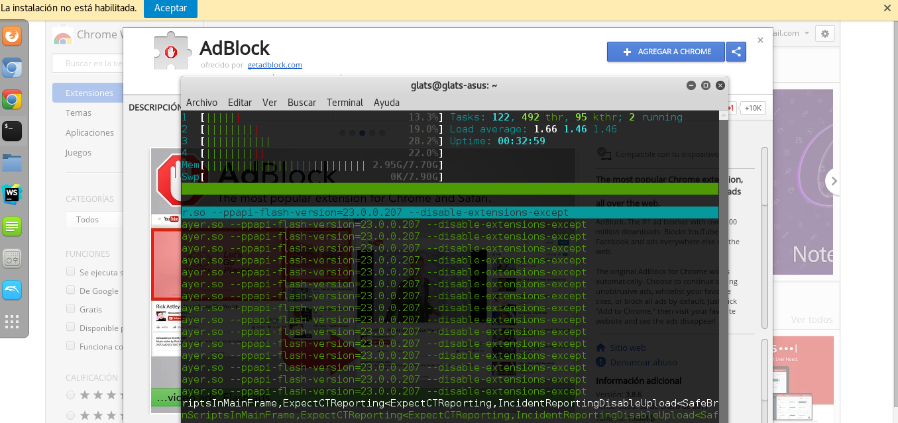Click Denunciar abuso link
Screen dimensions: 898x423
pyautogui.click(x=644, y=362)
